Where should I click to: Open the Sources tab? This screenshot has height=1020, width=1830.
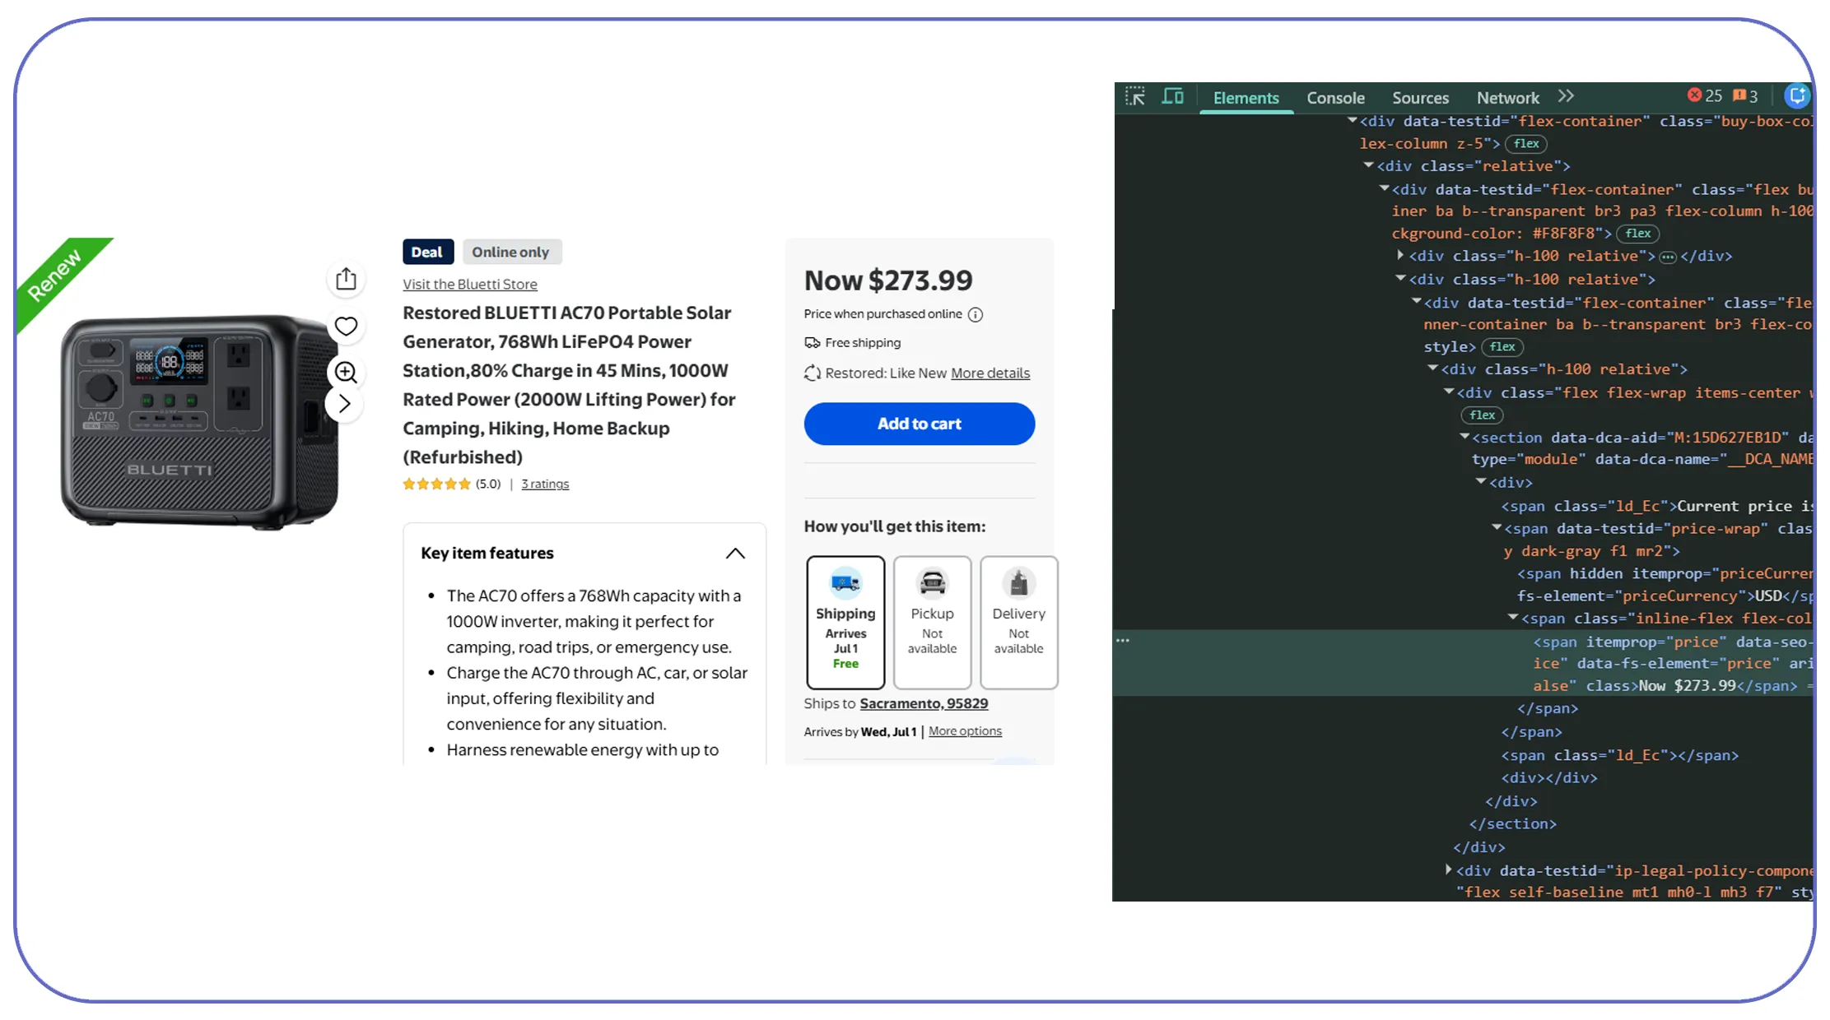pyautogui.click(x=1420, y=98)
